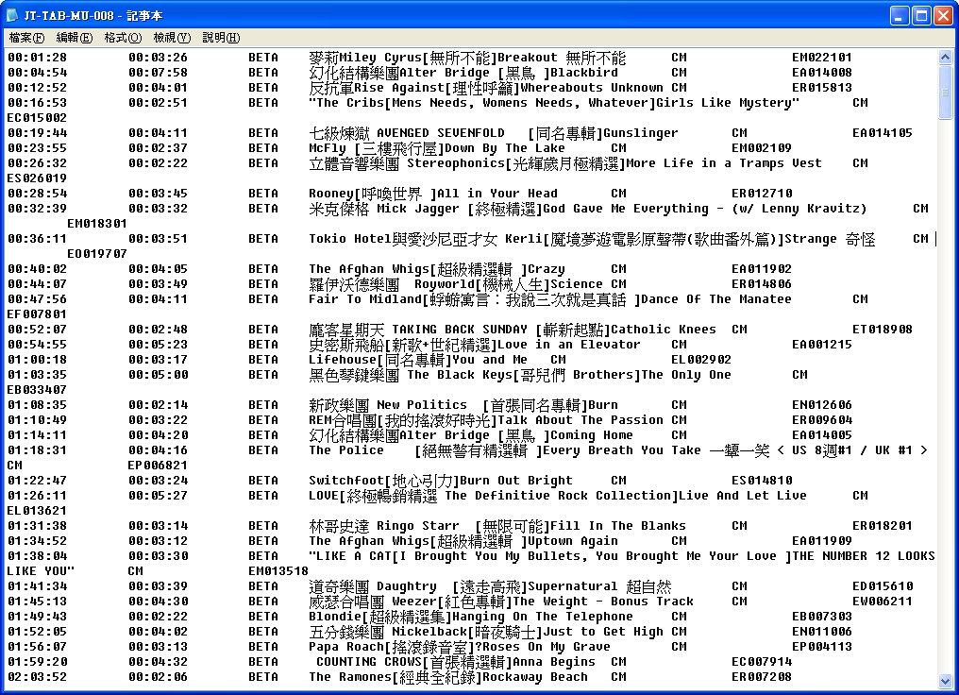Click the text Down By The Lake

pos(505,148)
